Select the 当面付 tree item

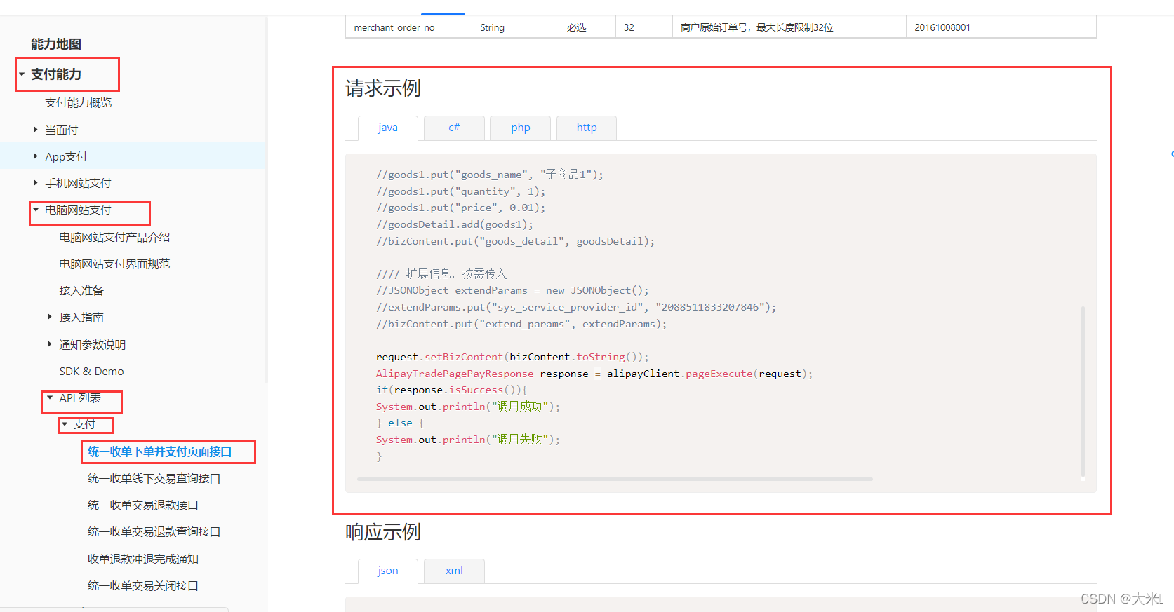62,130
